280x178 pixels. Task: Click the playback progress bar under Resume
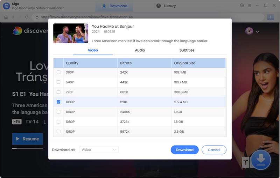click(x=28, y=148)
